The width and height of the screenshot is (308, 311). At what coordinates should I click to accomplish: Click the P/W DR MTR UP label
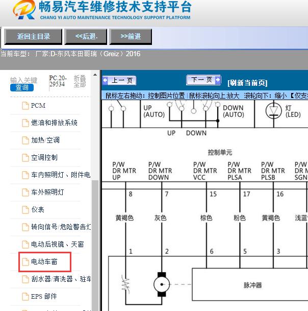pos(124,171)
